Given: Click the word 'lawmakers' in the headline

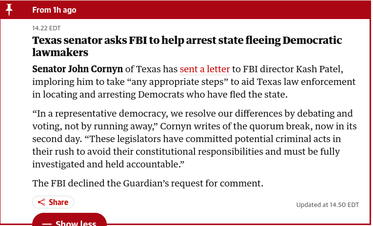Looking at the screenshot, I should tap(60, 52).
